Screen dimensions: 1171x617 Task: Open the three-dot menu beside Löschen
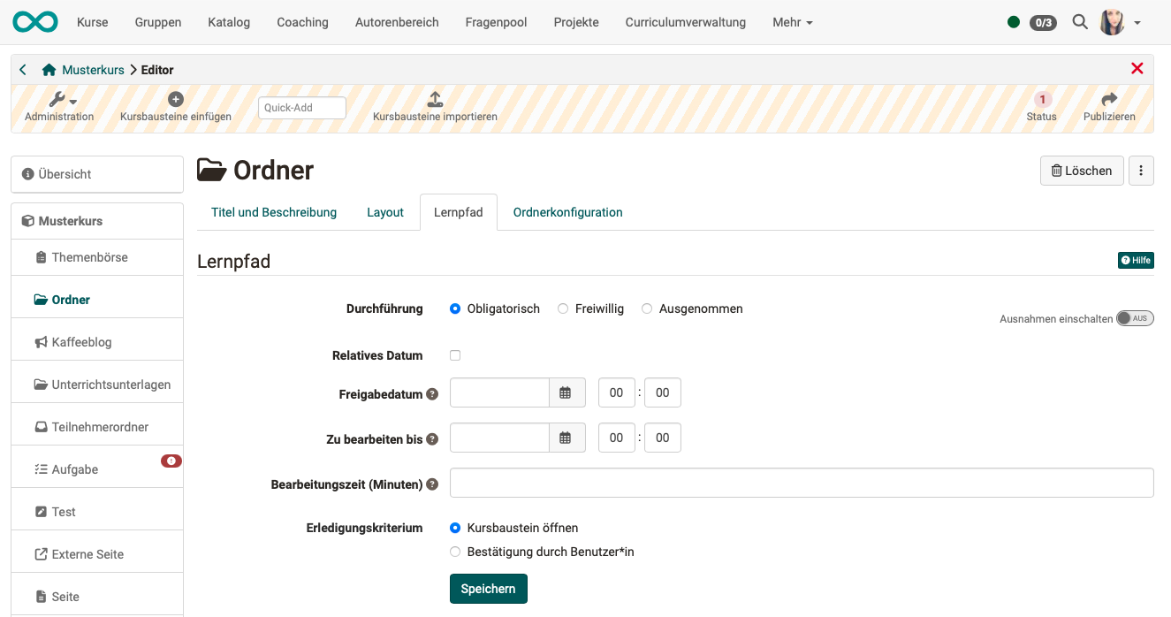point(1141,170)
